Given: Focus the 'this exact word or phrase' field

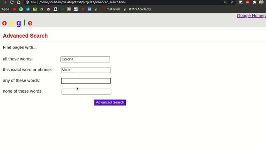Looking at the screenshot, I should (86, 70).
